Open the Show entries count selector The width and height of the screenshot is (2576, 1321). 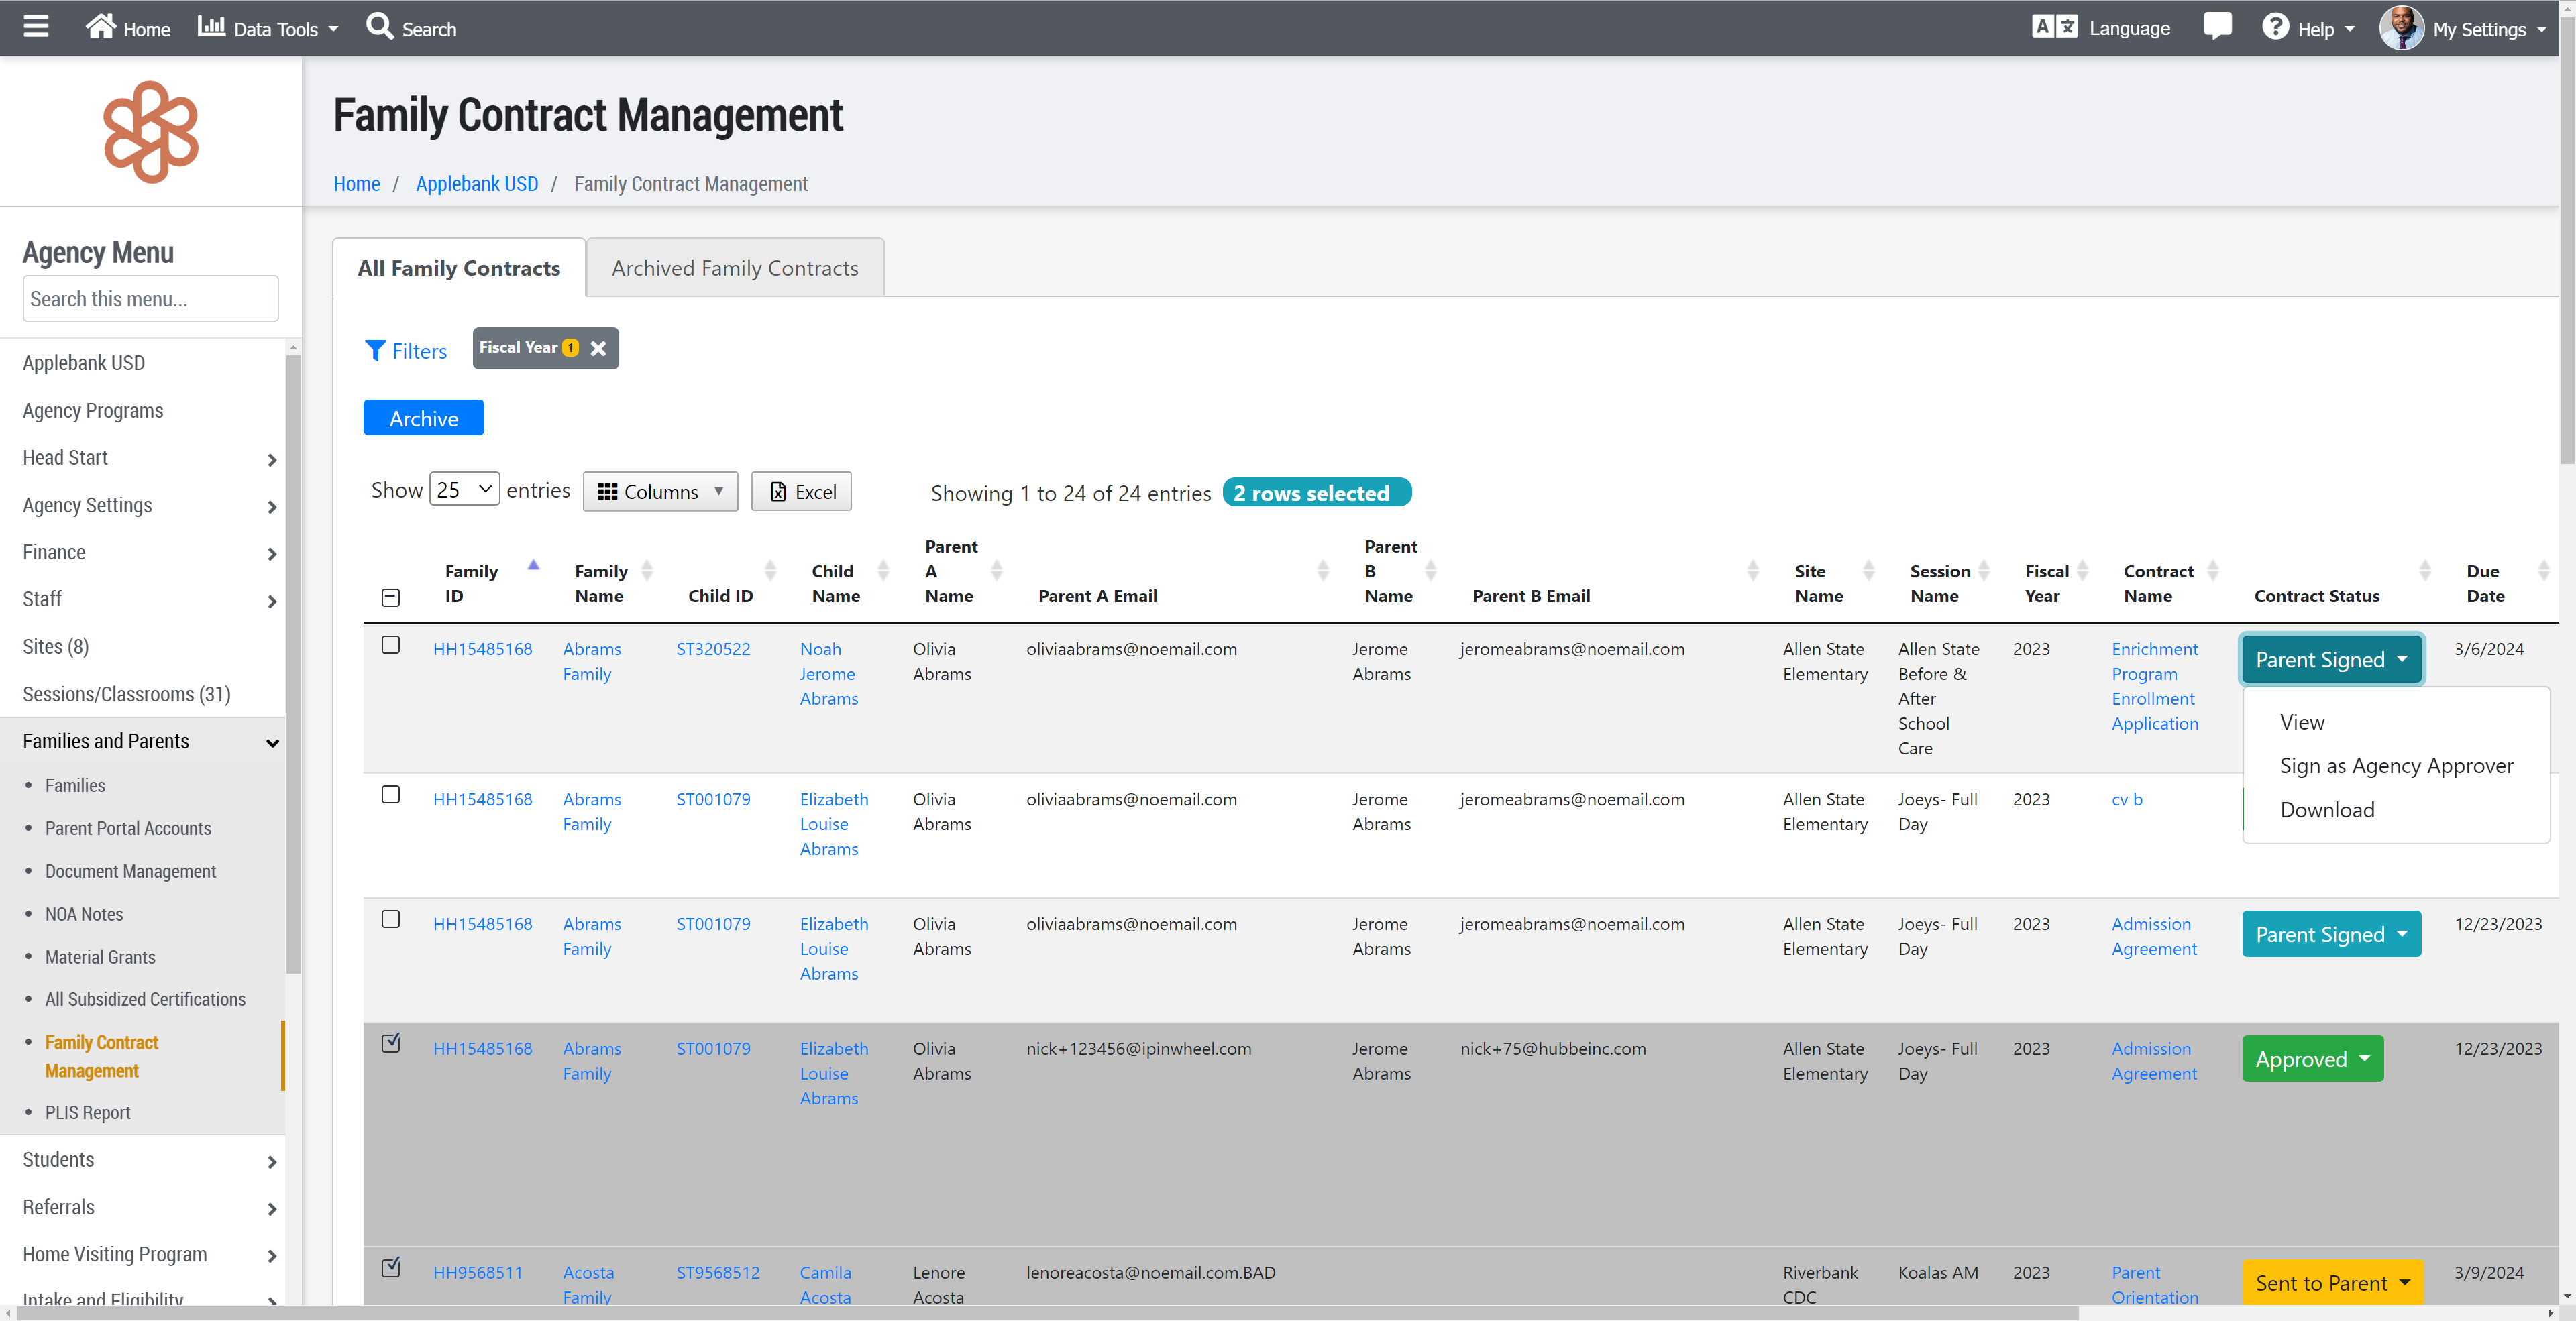[464, 490]
